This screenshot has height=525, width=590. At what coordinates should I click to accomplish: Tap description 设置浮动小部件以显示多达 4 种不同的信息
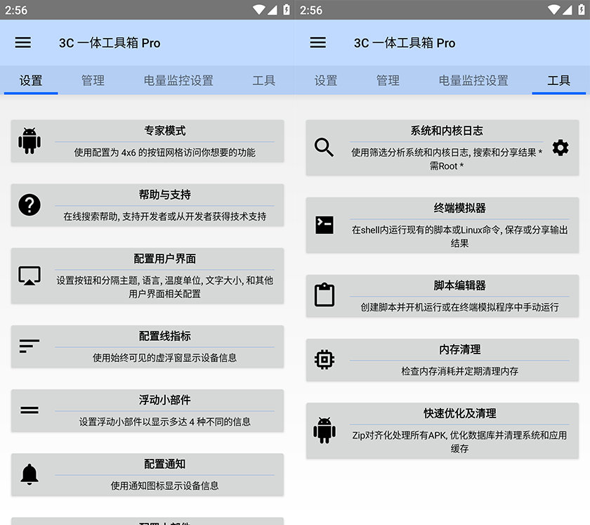(165, 422)
